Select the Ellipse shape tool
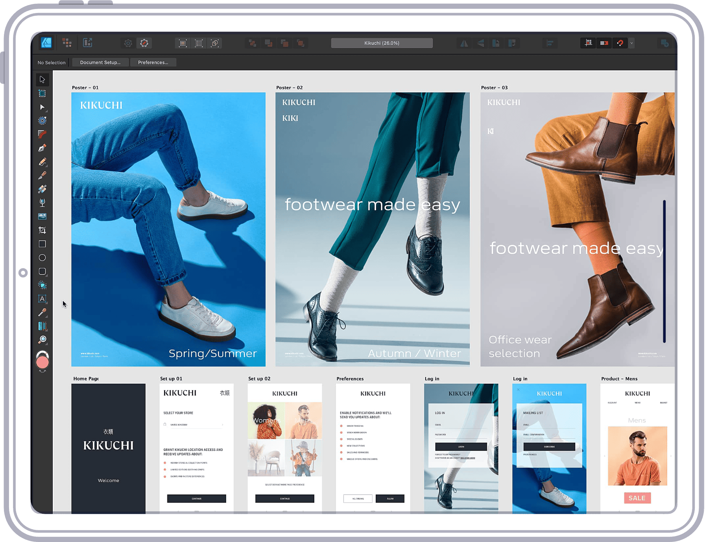705x542 pixels. 42,257
